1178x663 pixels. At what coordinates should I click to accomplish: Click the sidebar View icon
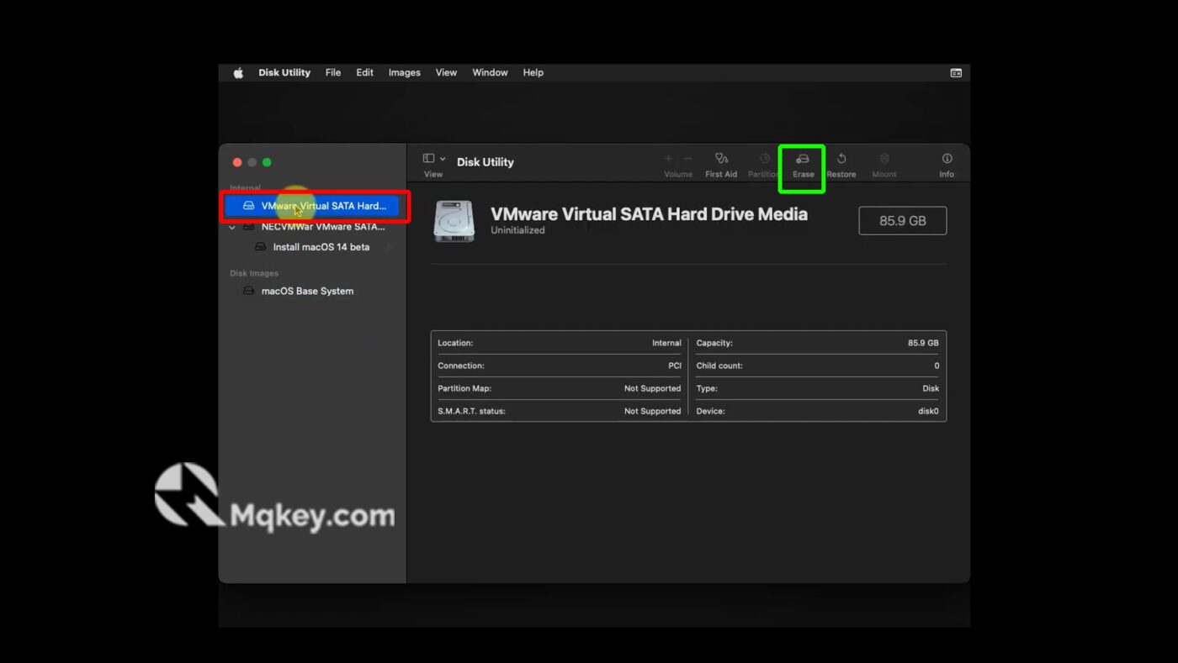point(428,159)
